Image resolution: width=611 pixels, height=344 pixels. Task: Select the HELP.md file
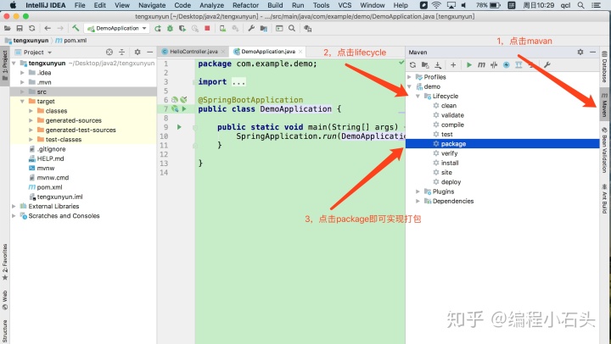pos(50,158)
